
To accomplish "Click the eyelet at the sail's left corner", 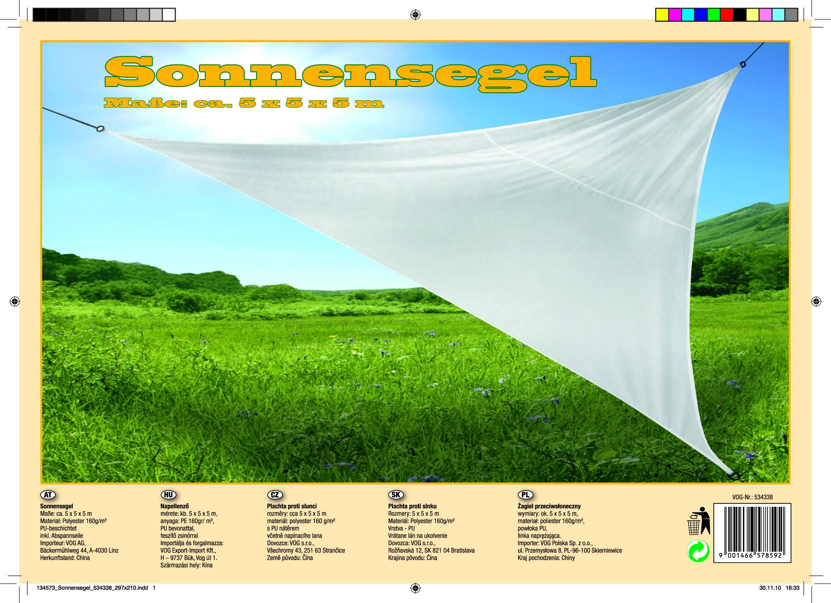I will pos(100,129).
